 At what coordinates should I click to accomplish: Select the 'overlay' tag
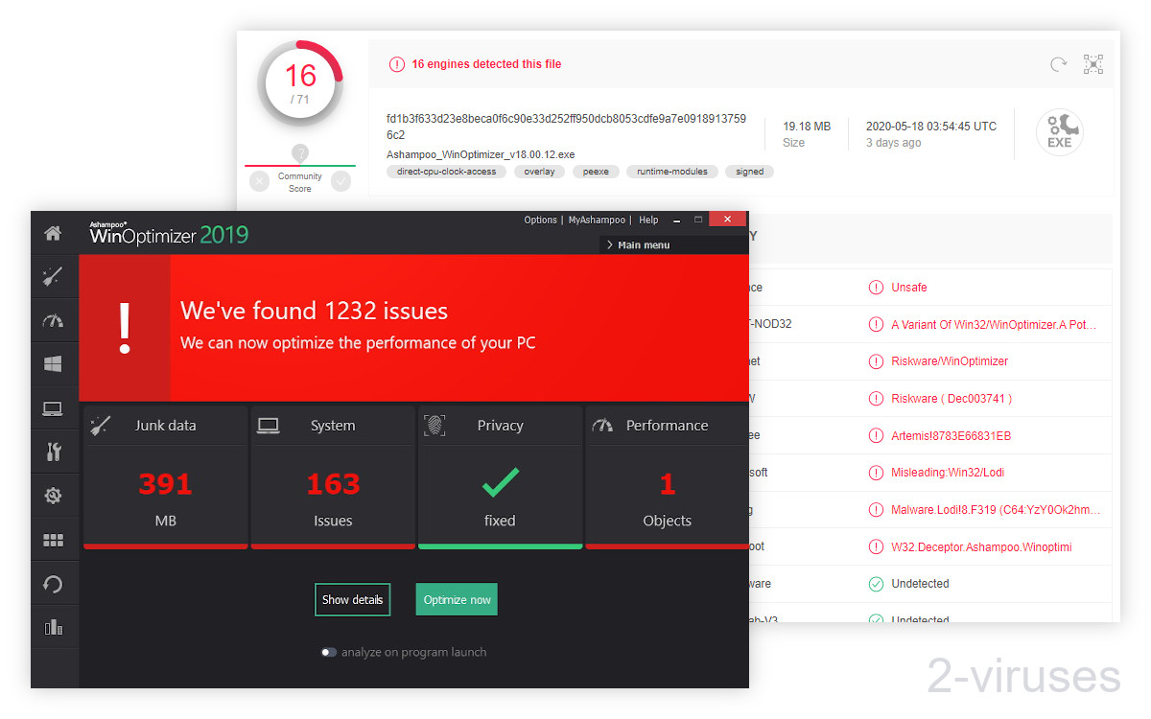point(539,172)
